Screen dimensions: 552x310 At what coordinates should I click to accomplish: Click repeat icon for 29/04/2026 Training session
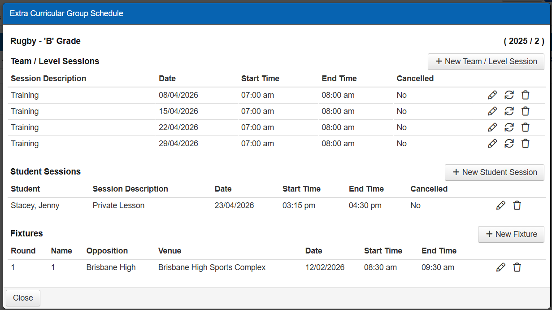[509, 144]
